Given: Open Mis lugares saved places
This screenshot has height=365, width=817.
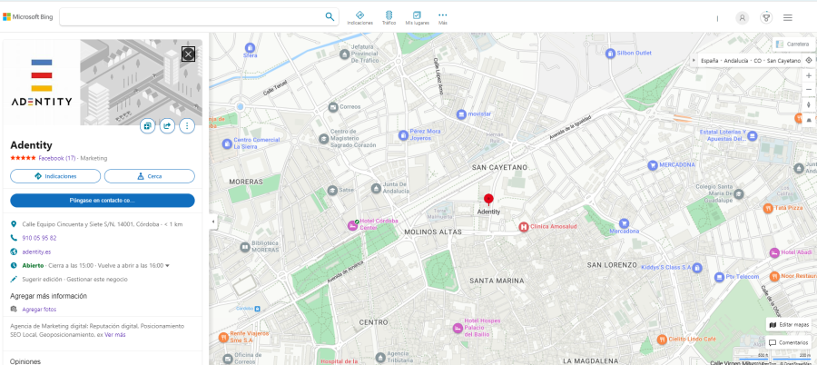Looking at the screenshot, I should click(x=417, y=16).
